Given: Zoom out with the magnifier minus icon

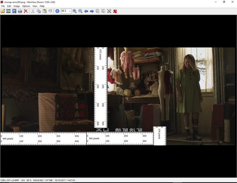Looking at the screenshot, I should (80, 11).
